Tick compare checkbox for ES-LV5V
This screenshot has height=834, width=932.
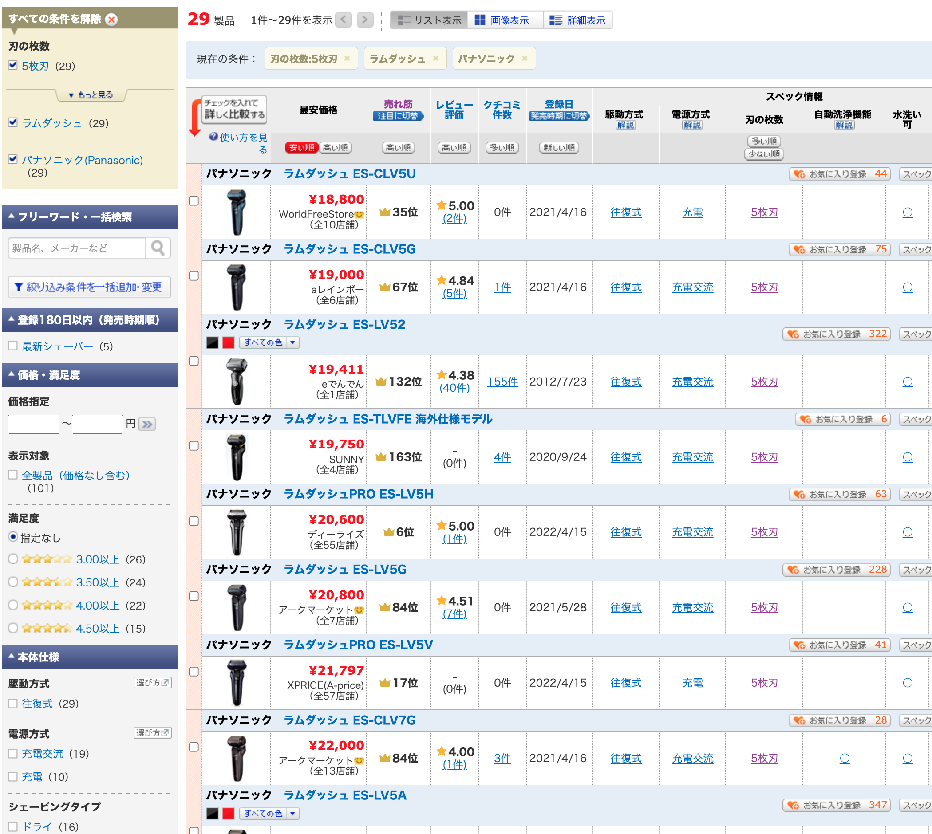click(x=194, y=671)
